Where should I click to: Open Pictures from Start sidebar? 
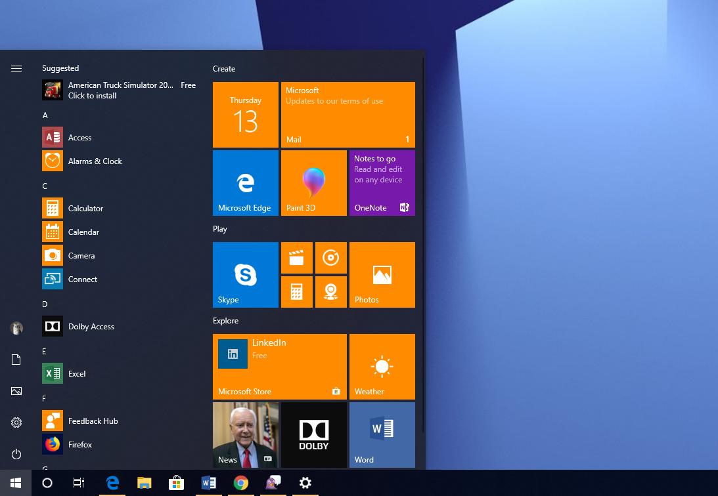coord(16,391)
